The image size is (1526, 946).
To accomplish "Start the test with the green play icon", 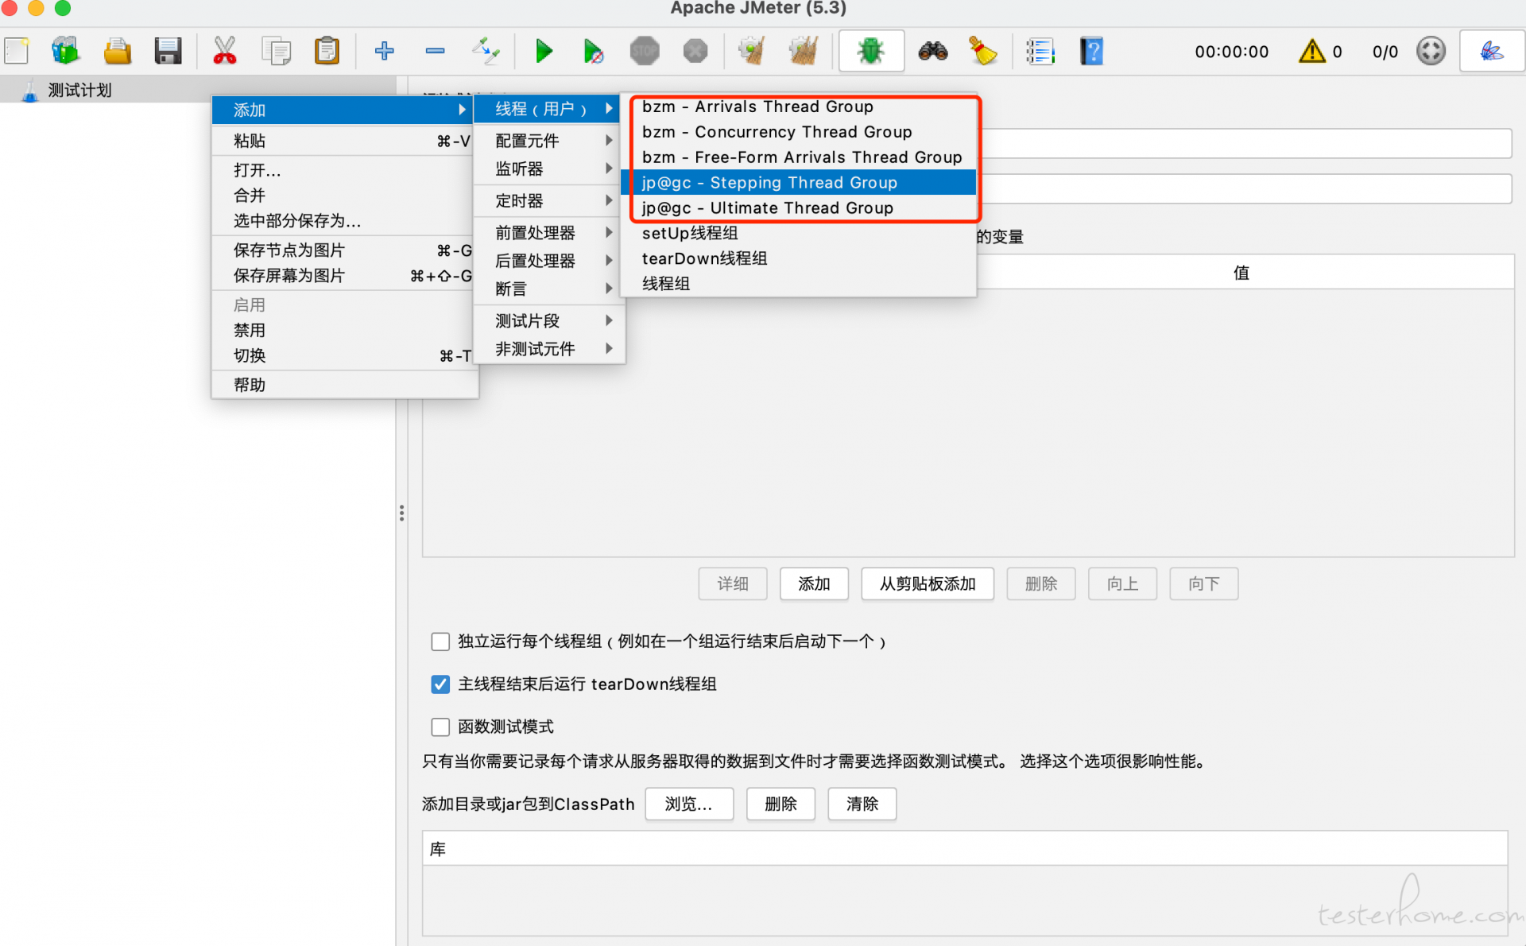I will point(544,52).
